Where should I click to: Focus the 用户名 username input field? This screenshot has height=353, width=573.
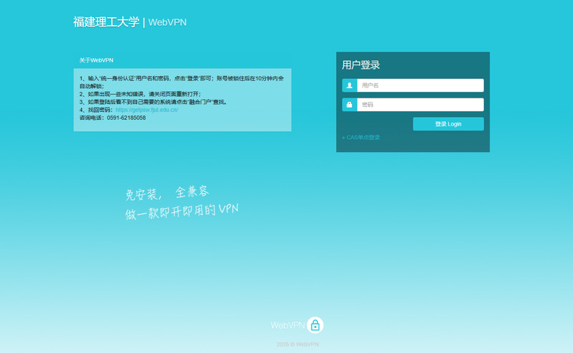click(x=420, y=85)
